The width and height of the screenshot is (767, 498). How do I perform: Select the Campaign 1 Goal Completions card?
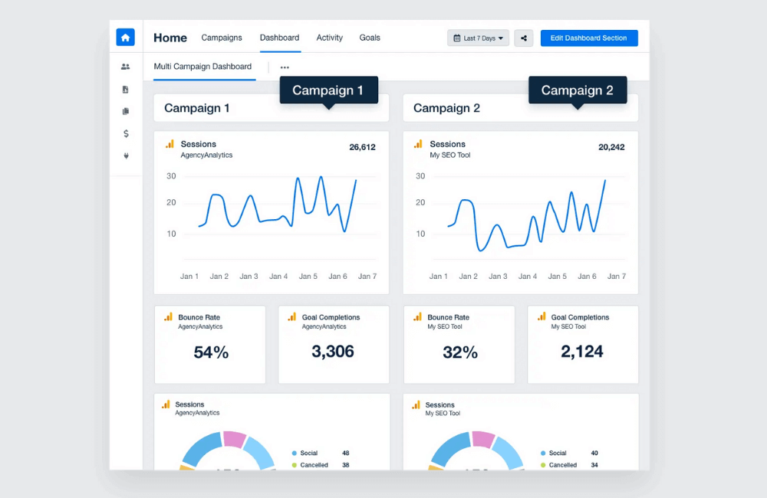coord(333,344)
